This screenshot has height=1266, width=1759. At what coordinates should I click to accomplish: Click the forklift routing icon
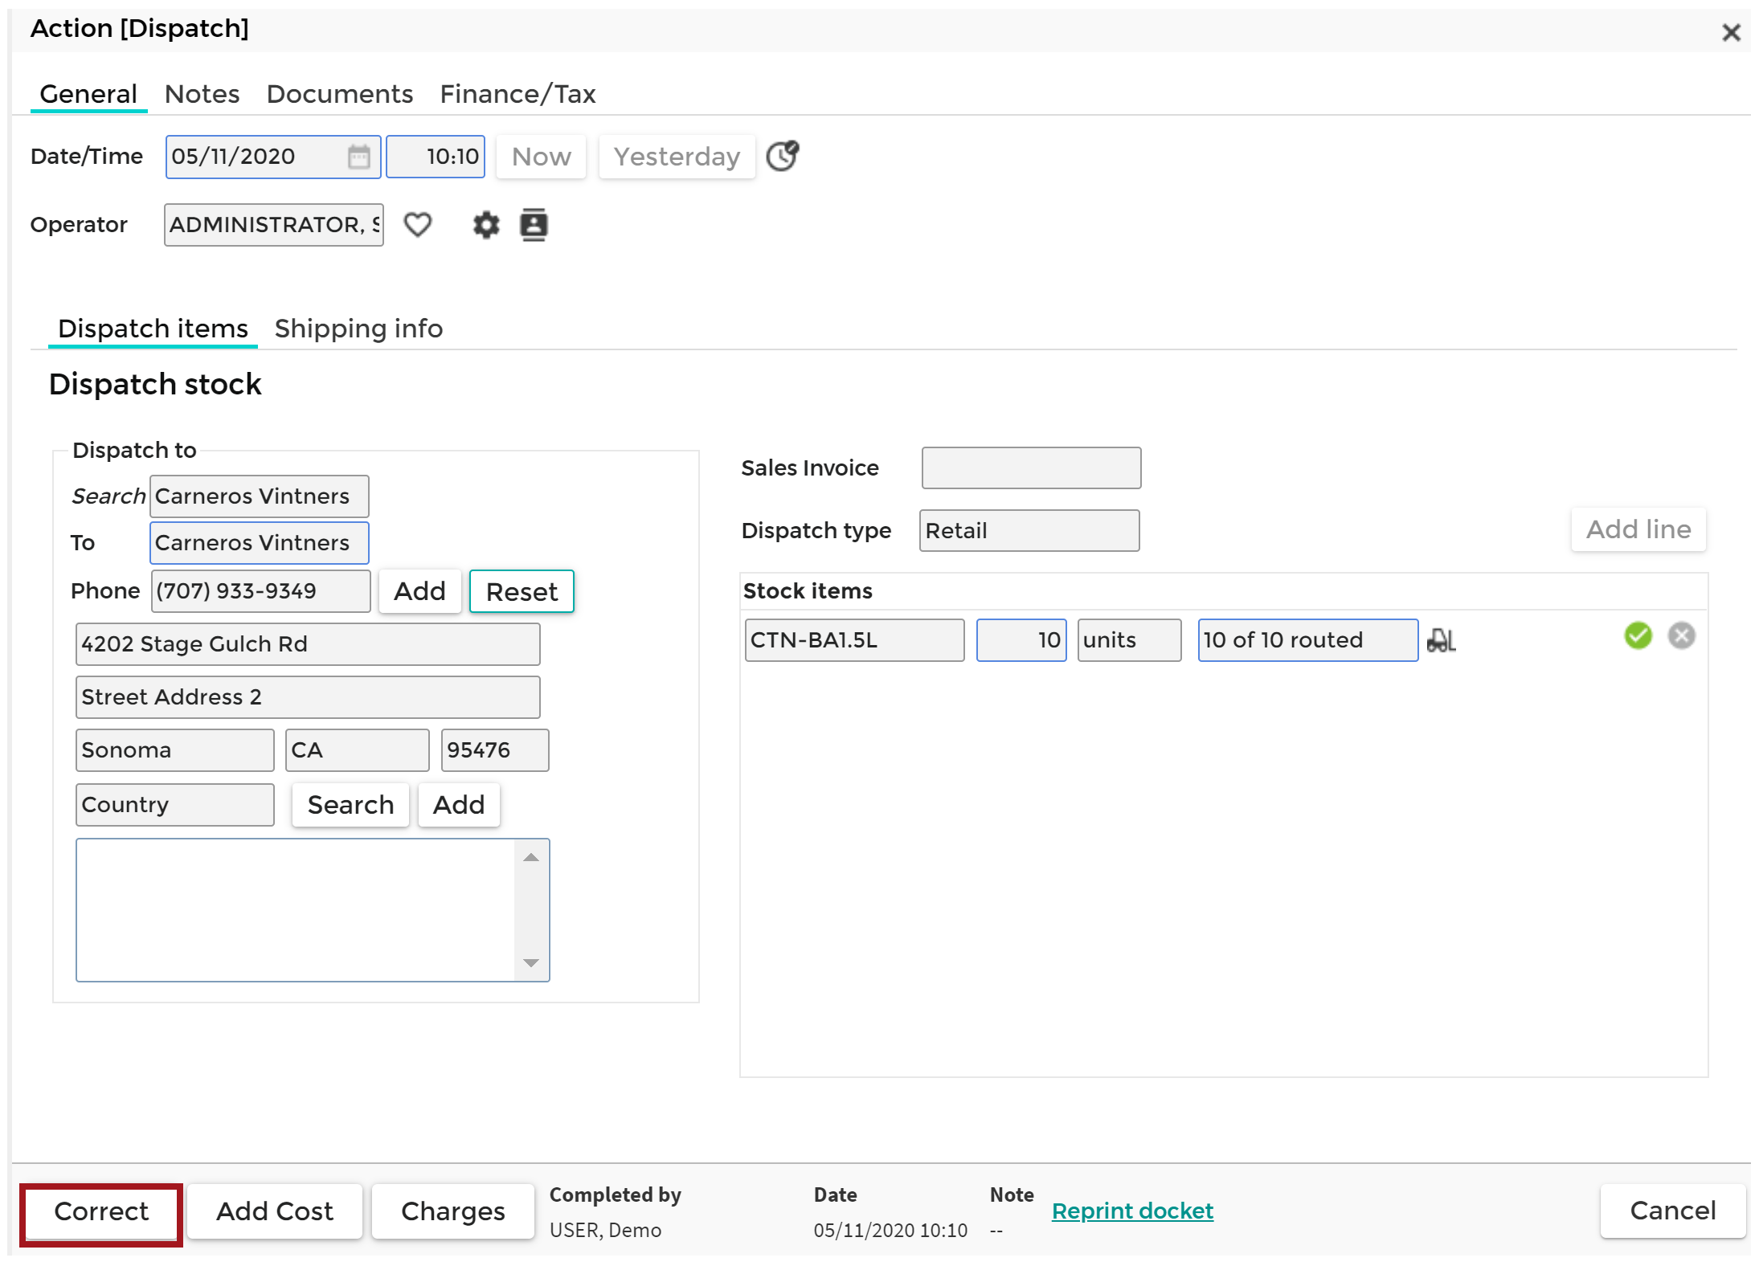pyautogui.click(x=1442, y=640)
